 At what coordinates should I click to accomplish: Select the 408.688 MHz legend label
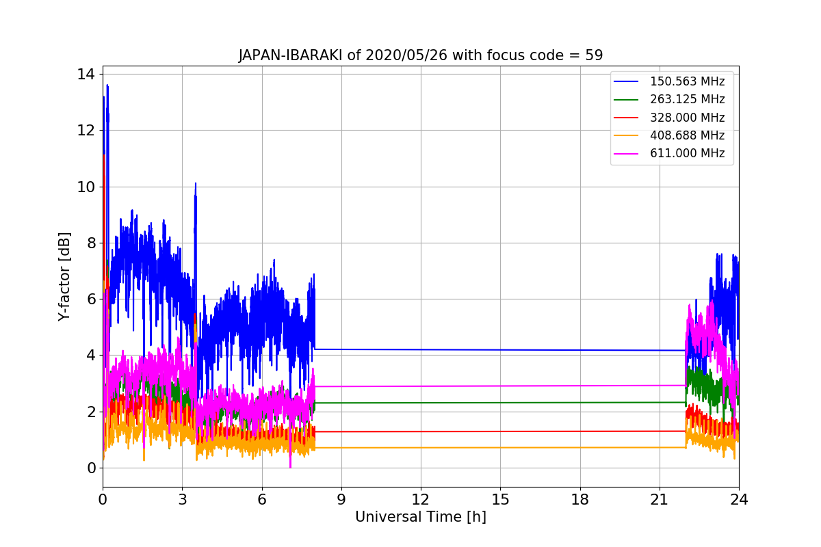click(x=687, y=135)
